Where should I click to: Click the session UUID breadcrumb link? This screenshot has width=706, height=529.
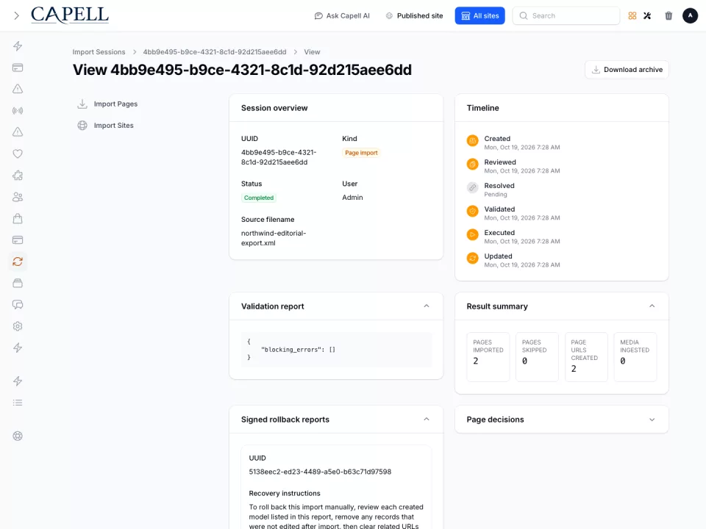click(x=215, y=51)
